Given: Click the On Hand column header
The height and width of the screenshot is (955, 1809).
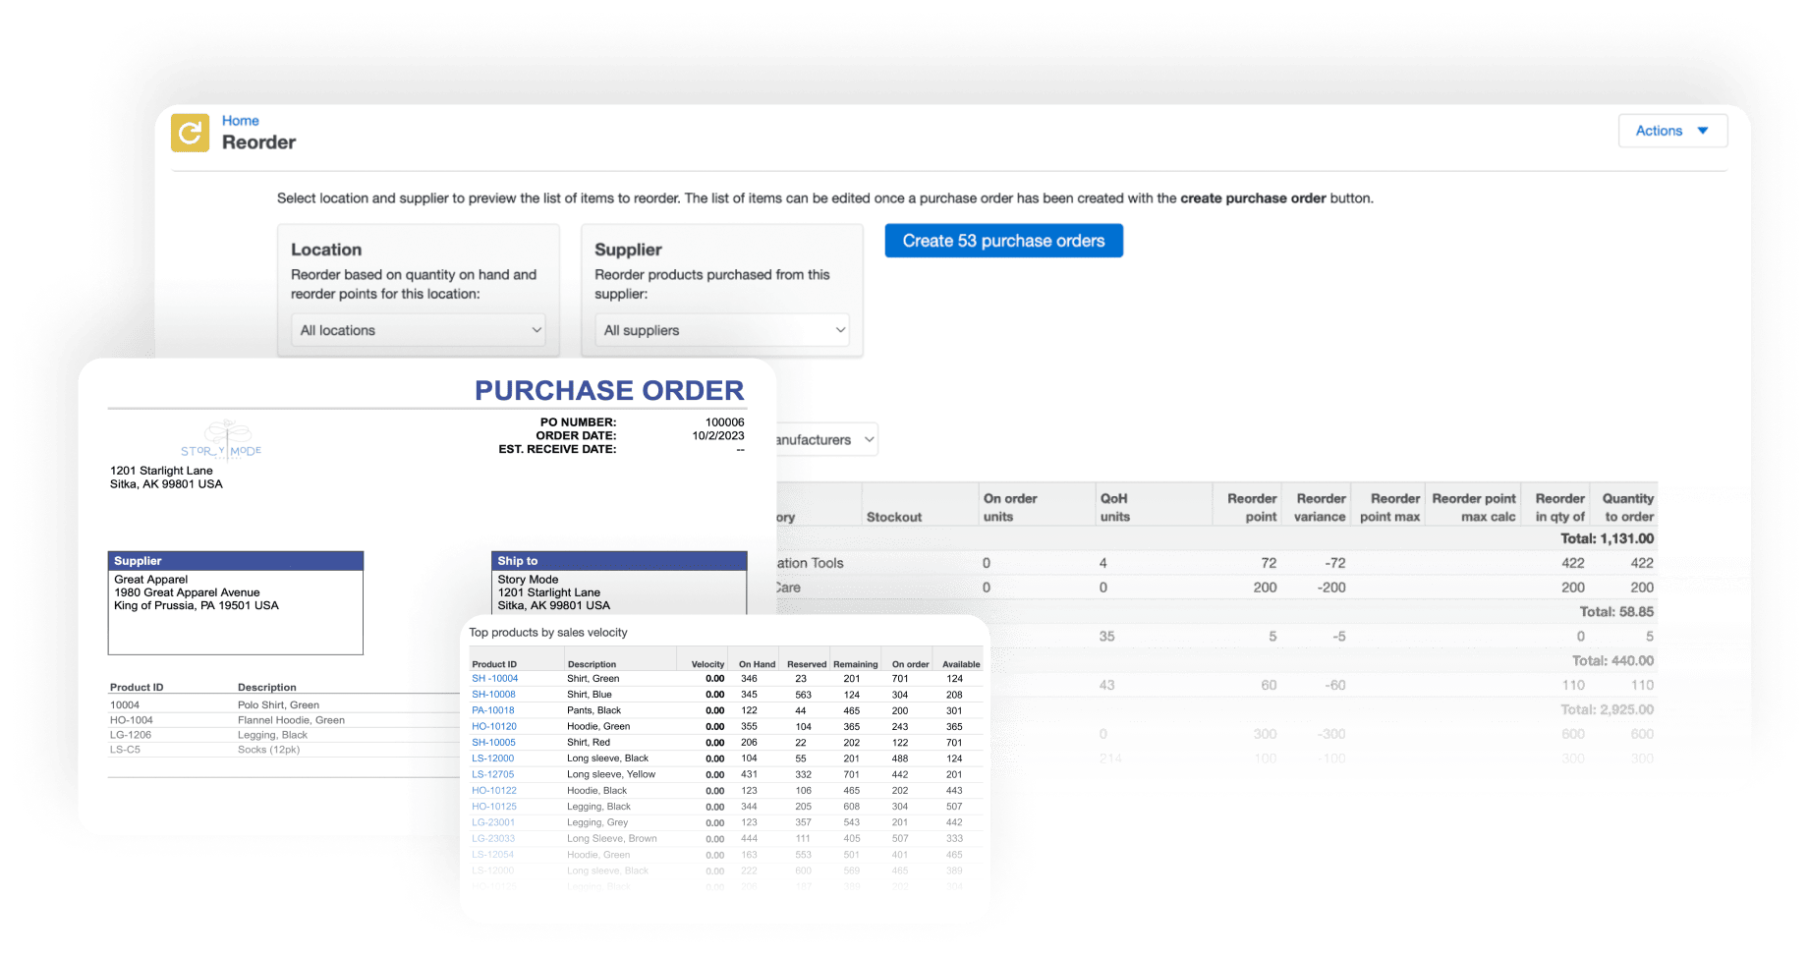Looking at the screenshot, I should [757, 664].
